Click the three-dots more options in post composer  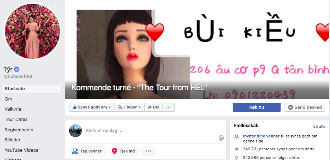pos(149,151)
